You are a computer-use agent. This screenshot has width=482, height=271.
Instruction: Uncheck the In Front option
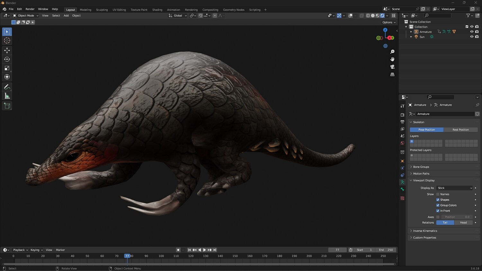[x=438, y=211]
